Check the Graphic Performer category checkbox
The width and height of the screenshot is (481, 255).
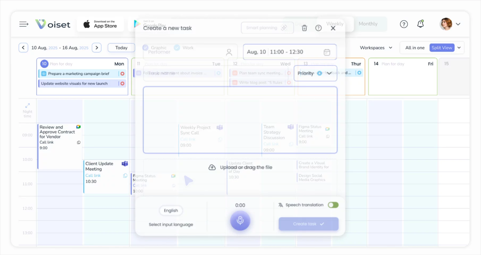pyautogui.click(x=145, y=48)
